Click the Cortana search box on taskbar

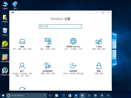point(26,95)
